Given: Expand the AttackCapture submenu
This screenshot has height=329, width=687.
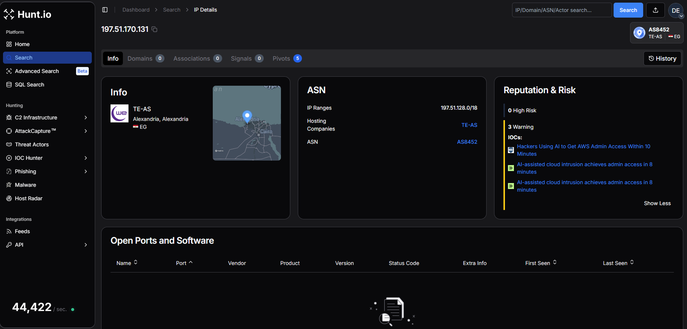Looking at the screenshot, I should (x=86, y=131).
